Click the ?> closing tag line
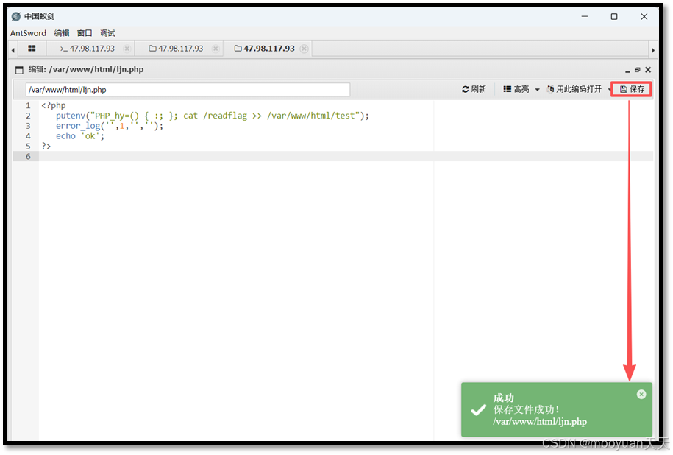This screenshot has height=455, width=673. 46,146
